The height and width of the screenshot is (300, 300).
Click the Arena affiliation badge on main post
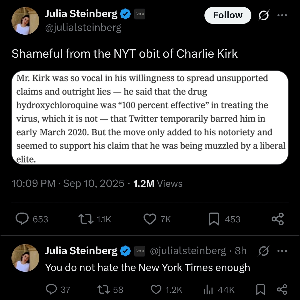(x=140, y=14)
